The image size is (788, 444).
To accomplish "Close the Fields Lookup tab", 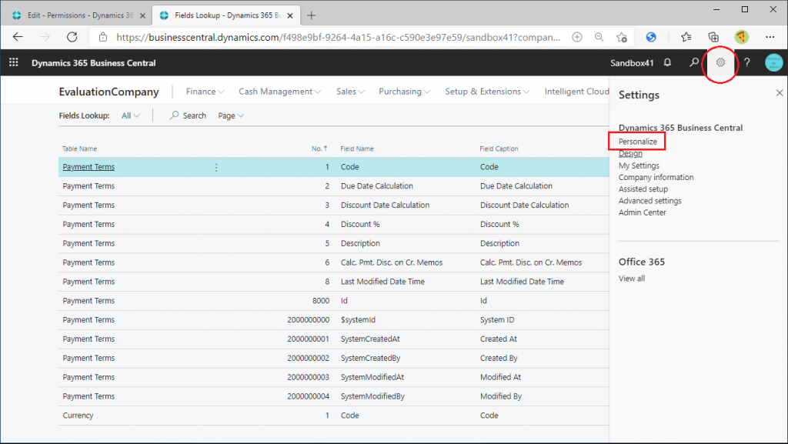I will (290, 15).
